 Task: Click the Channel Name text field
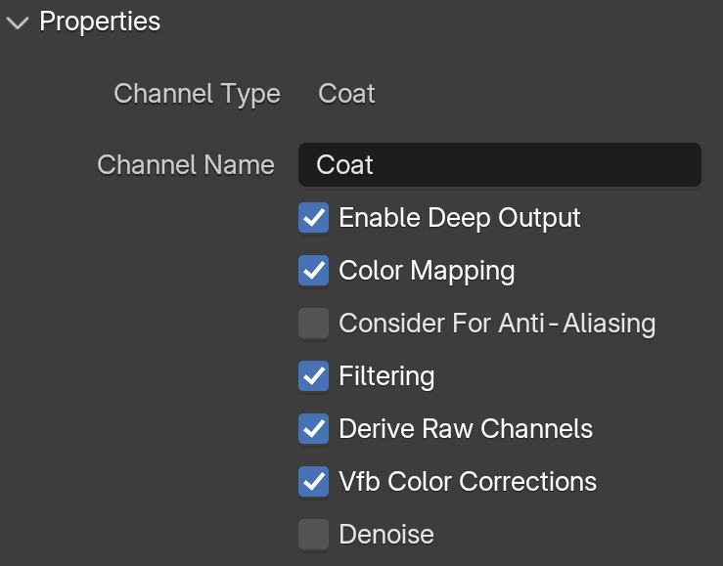tap(500, 165)
